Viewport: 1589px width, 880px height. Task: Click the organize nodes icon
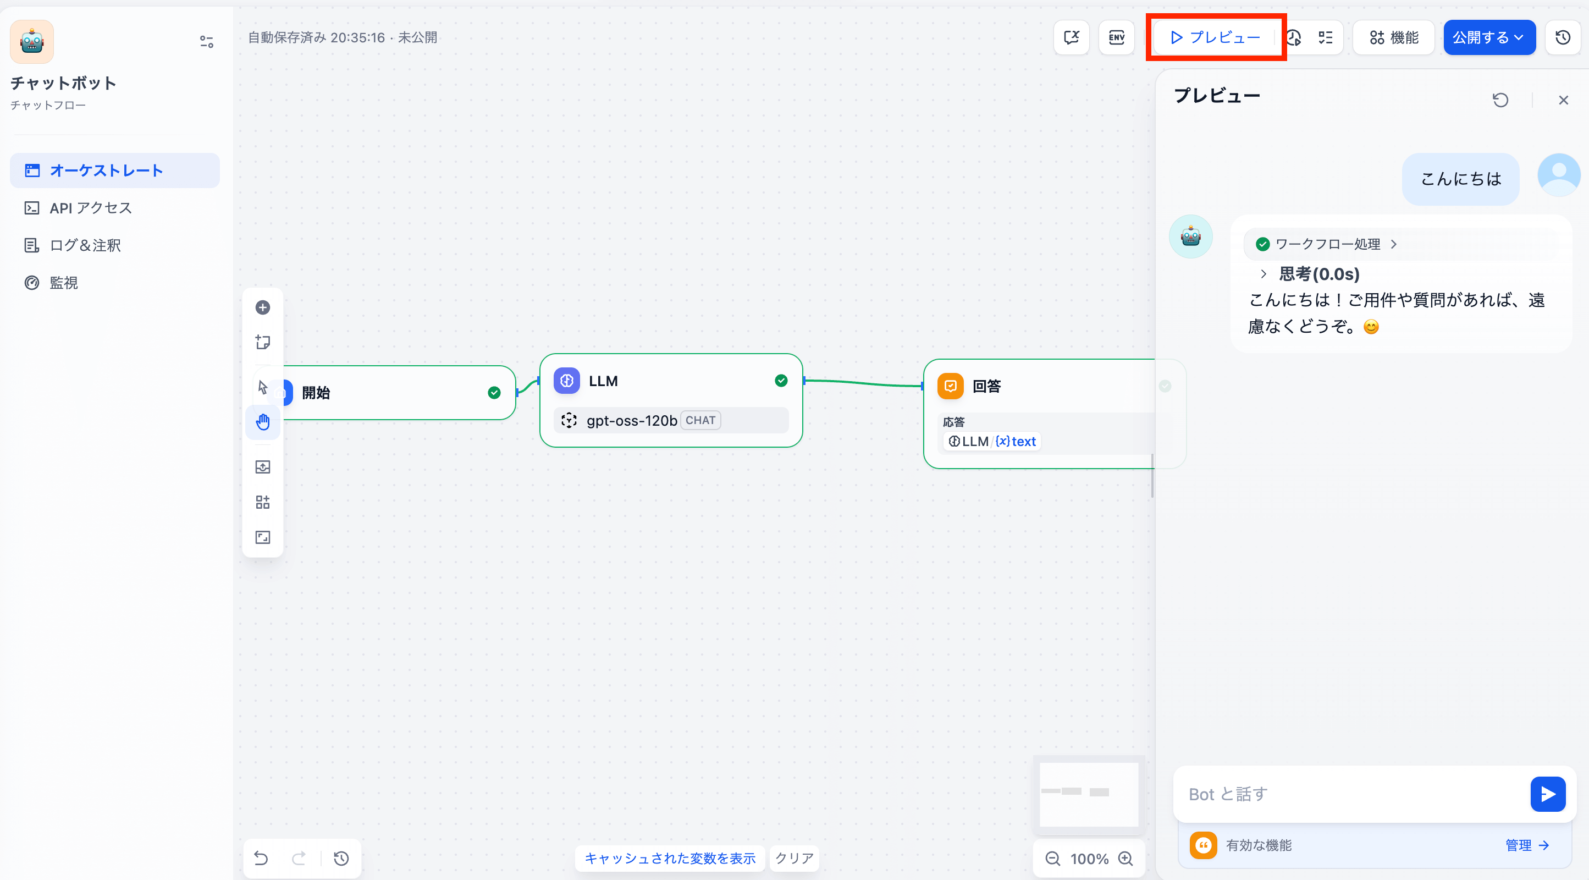coord(263,502)
